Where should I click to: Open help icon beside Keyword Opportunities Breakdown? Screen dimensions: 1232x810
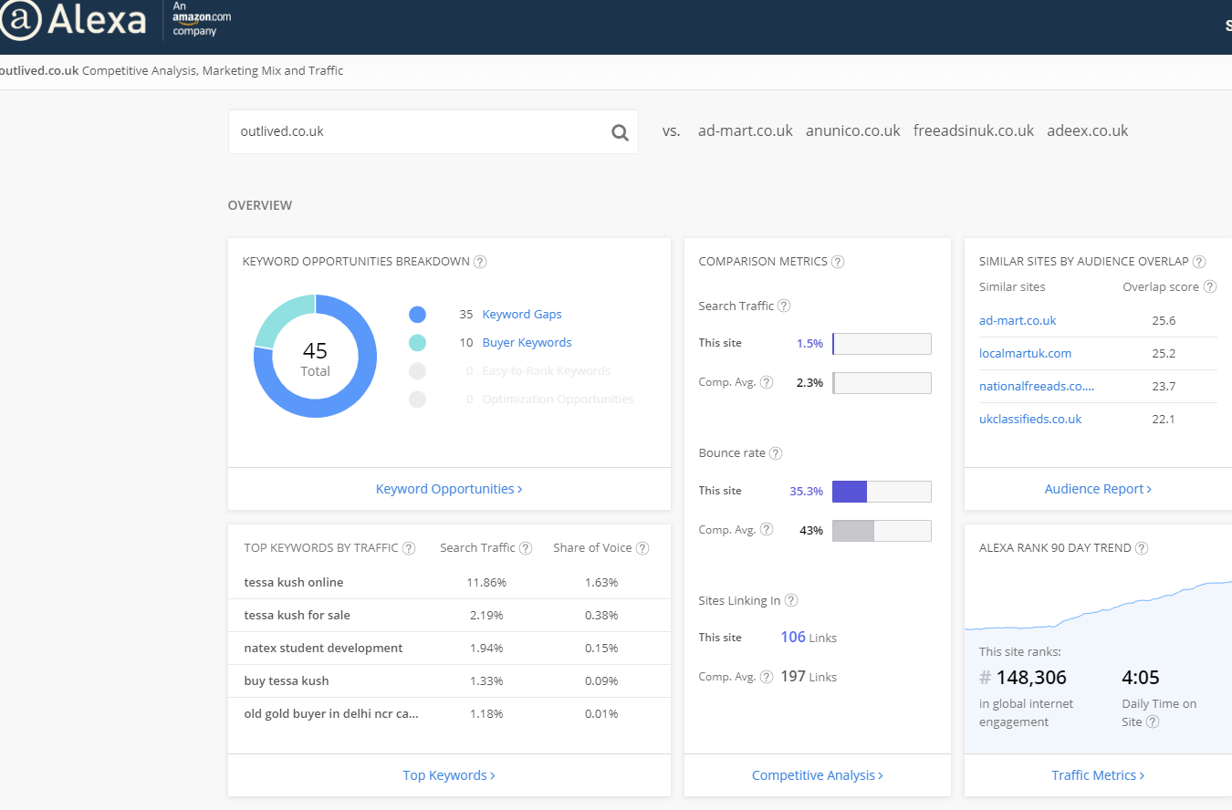click(480, 262)
